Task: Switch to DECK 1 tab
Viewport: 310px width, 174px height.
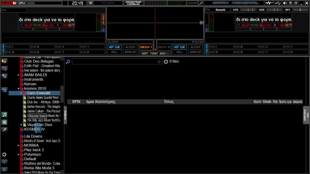Action: click(146, 47)
